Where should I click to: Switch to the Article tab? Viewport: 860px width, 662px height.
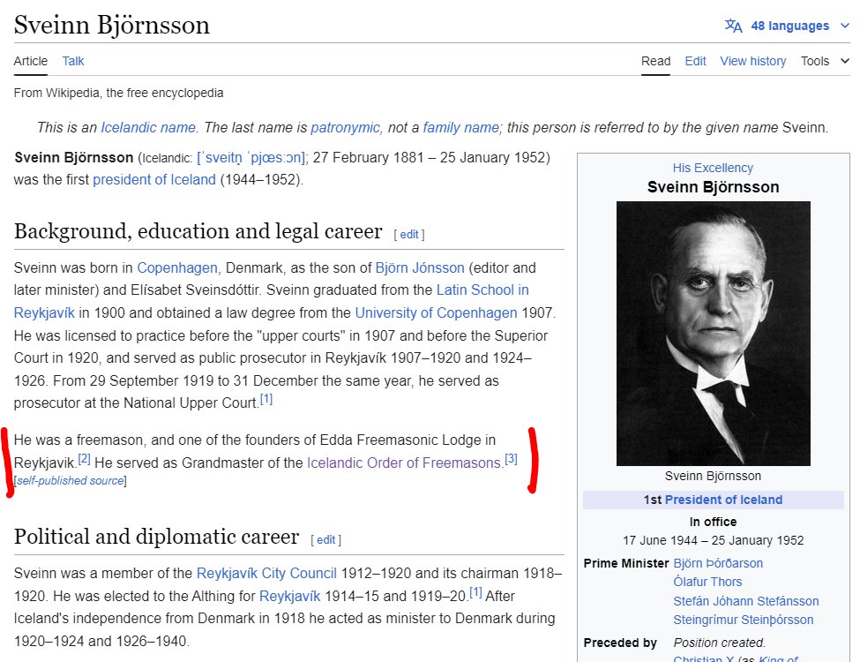tap(31, 61)
